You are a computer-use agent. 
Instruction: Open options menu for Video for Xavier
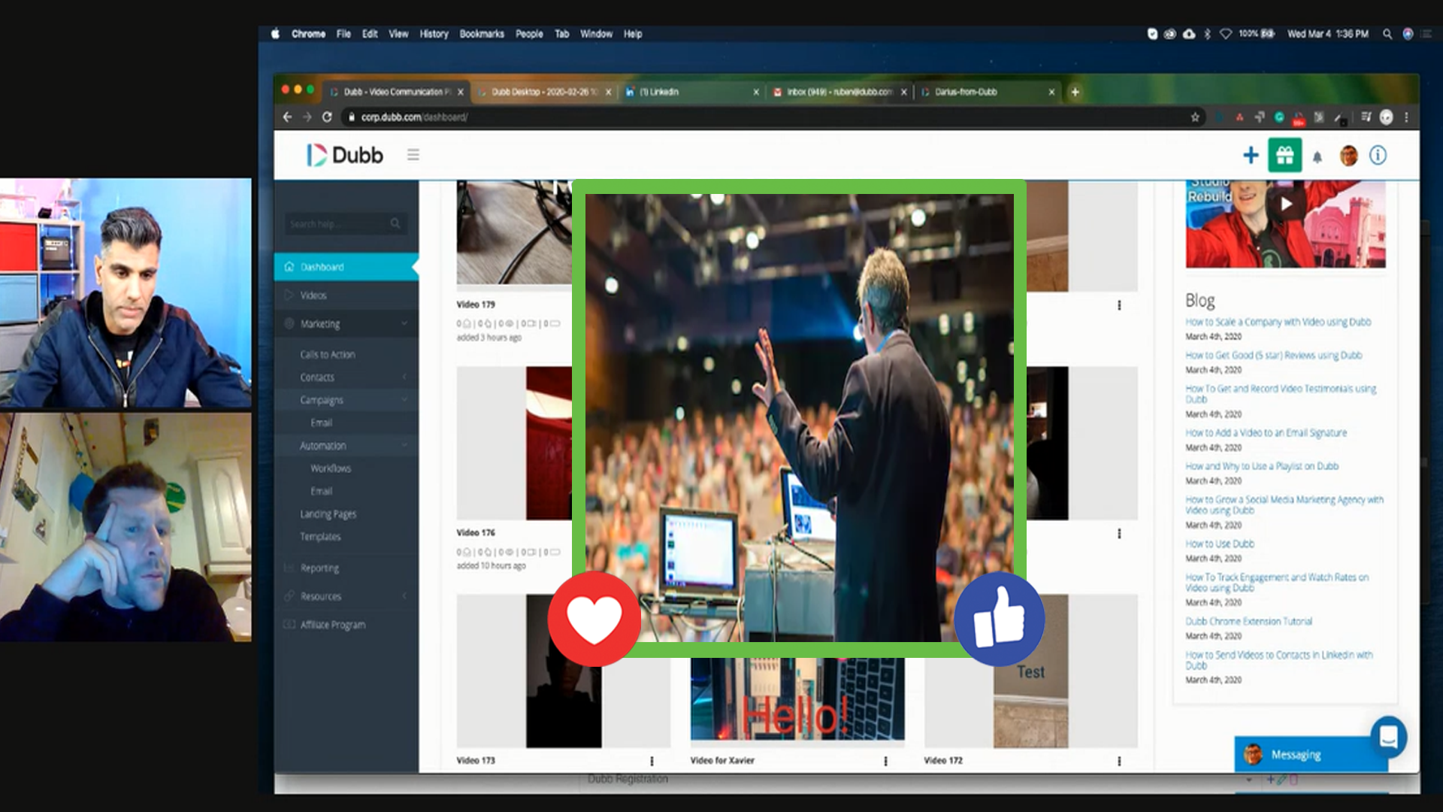(x=885, y=761)
